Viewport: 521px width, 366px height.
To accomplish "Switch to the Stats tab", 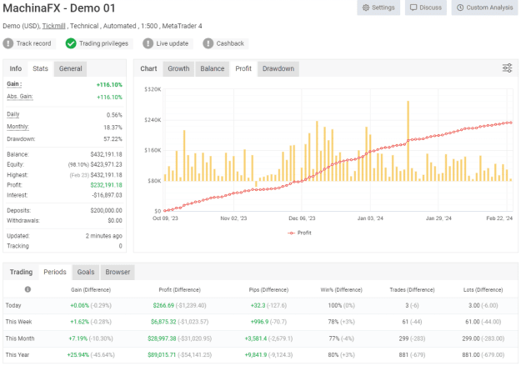I will point(40,68).
